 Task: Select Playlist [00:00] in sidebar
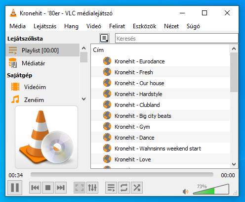(42, 50)
